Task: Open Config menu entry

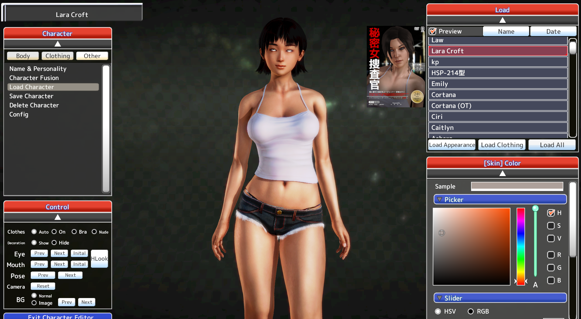Action: point(19,114)
